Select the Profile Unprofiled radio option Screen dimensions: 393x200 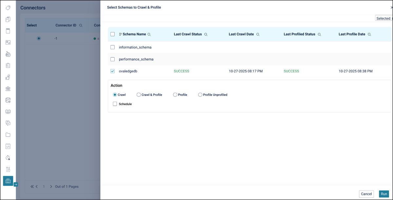[200, 95]
